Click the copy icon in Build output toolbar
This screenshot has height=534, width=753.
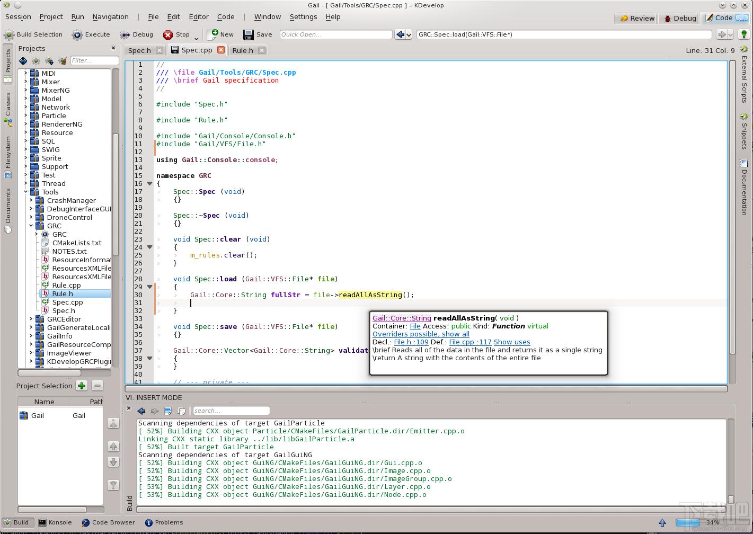[181, 411]
